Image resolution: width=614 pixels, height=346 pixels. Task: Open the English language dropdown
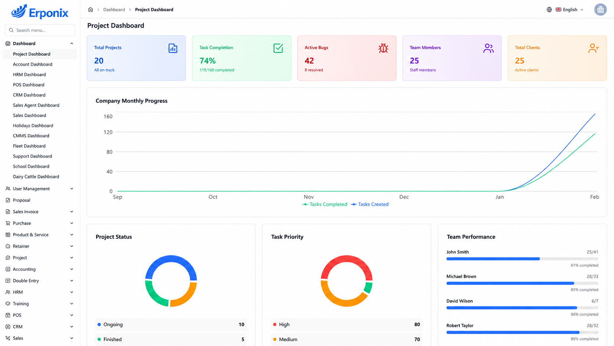tap(569, 10)
